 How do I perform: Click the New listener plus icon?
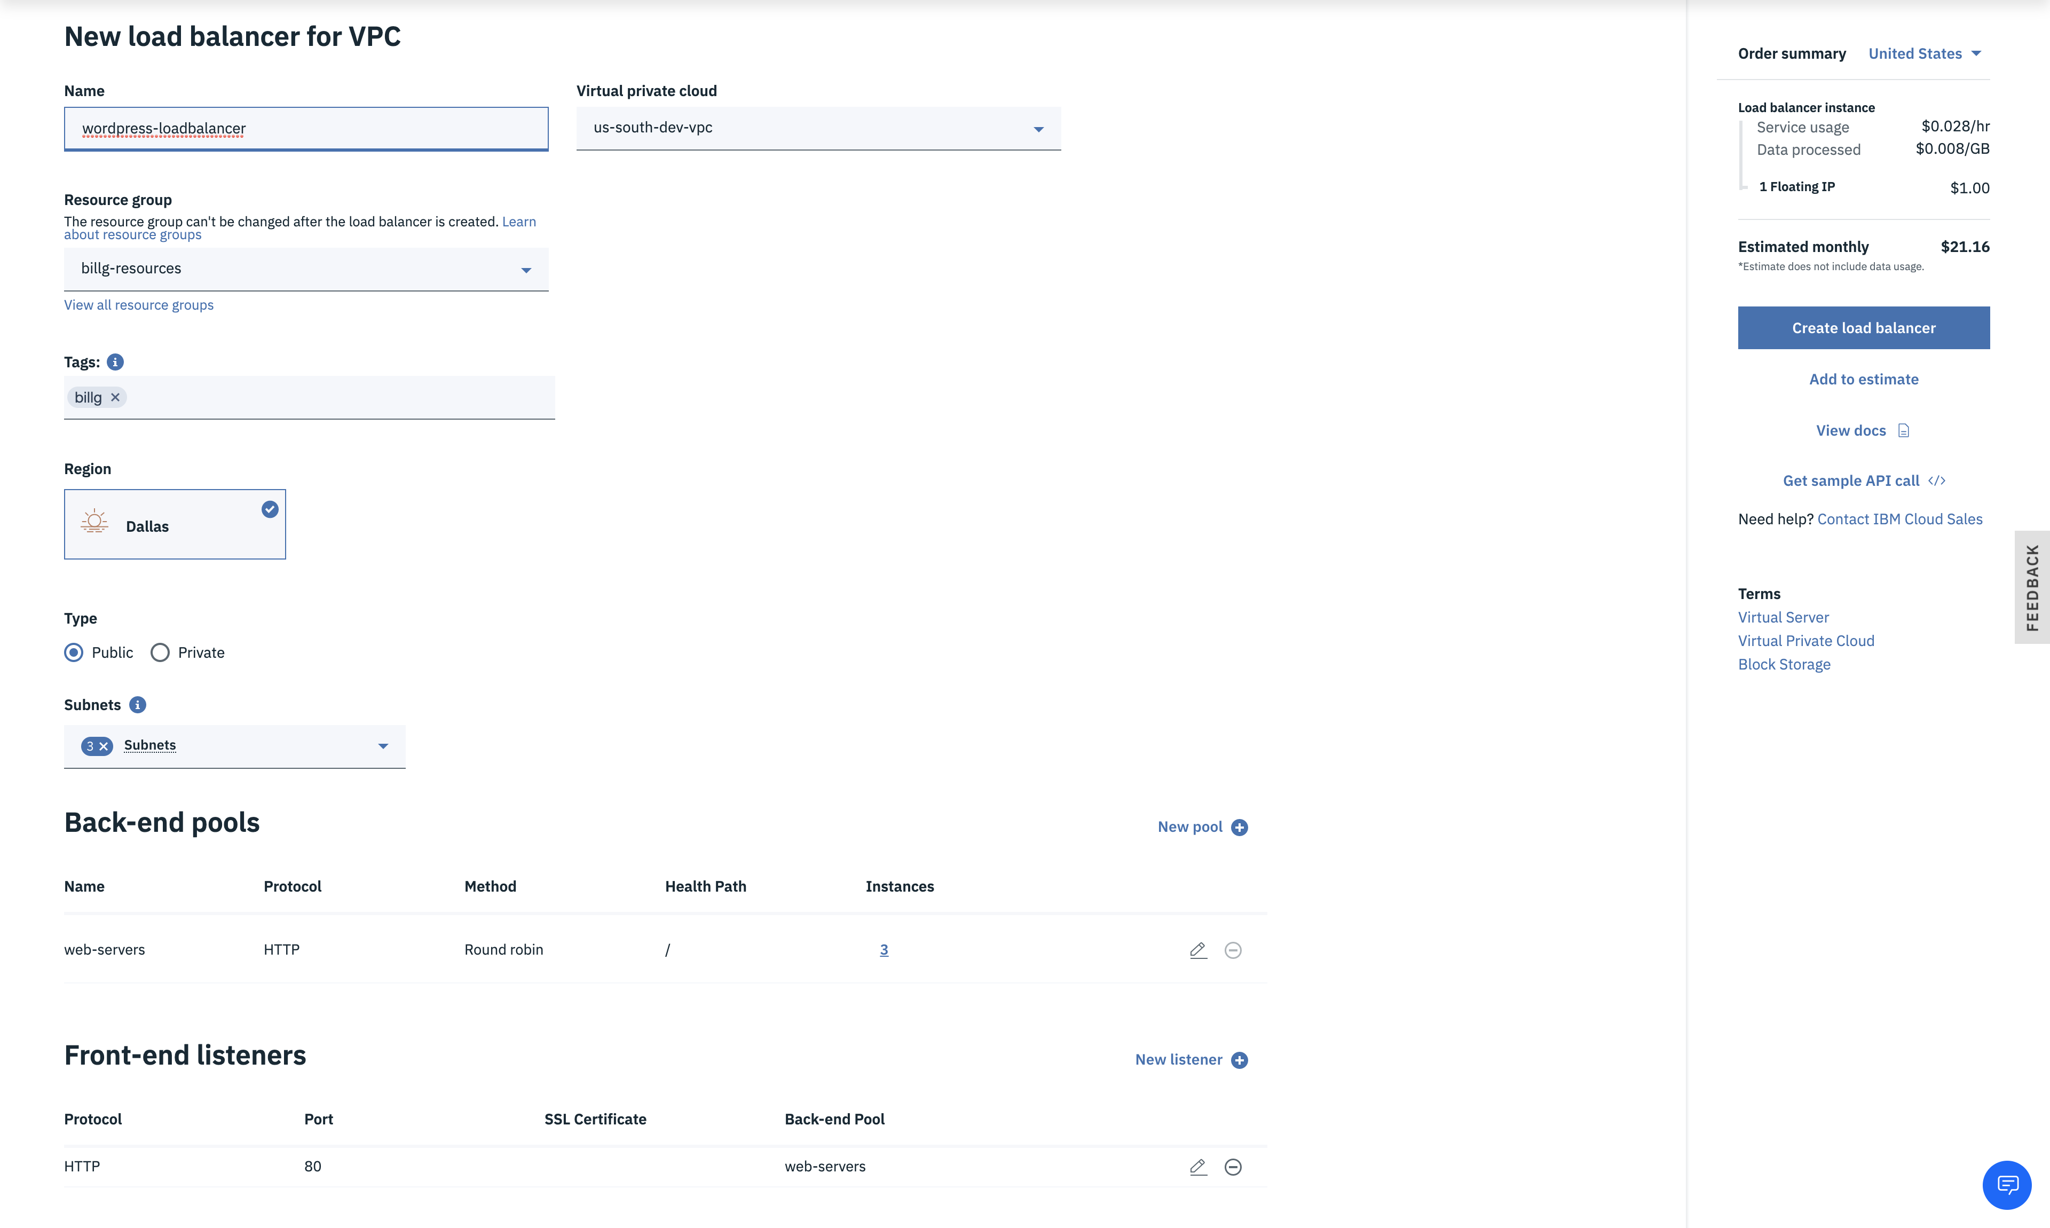coord(1239,1058)
